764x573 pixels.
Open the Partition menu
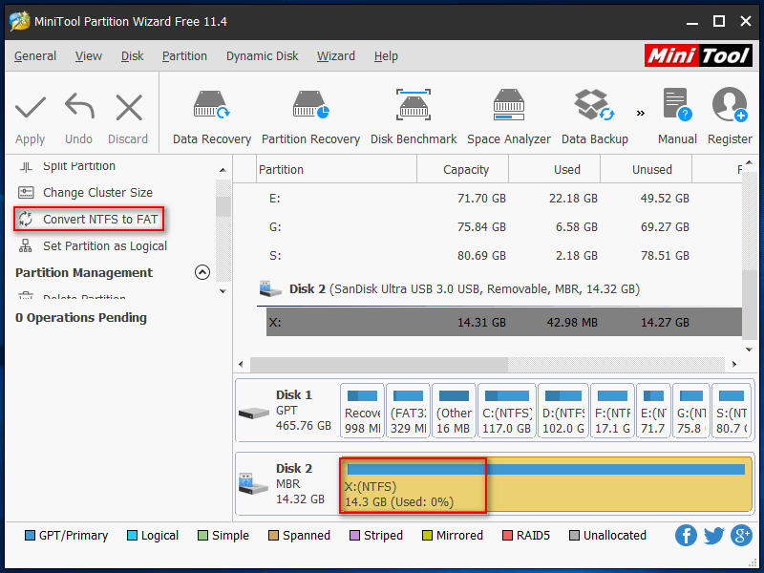click(184, 56)
